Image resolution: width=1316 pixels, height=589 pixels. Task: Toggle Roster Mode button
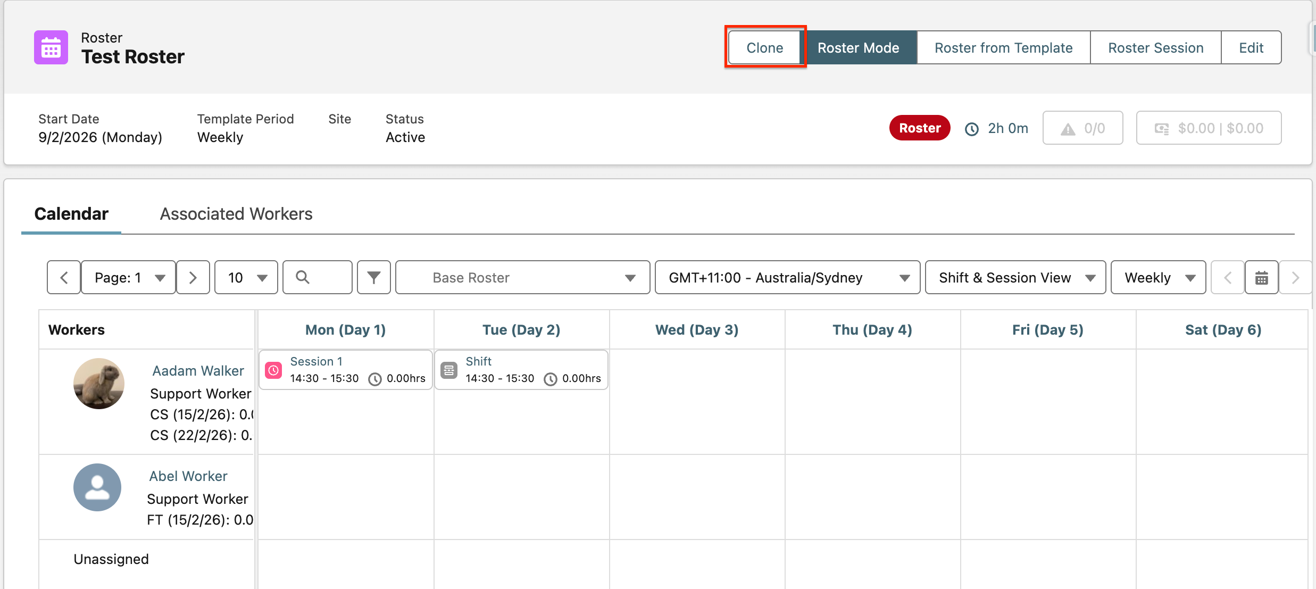[858, 48]
